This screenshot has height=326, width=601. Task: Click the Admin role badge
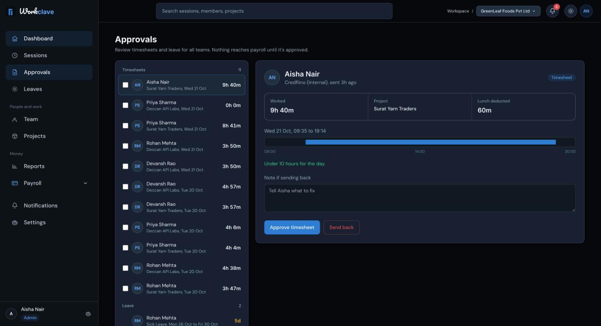coord(30,318)
